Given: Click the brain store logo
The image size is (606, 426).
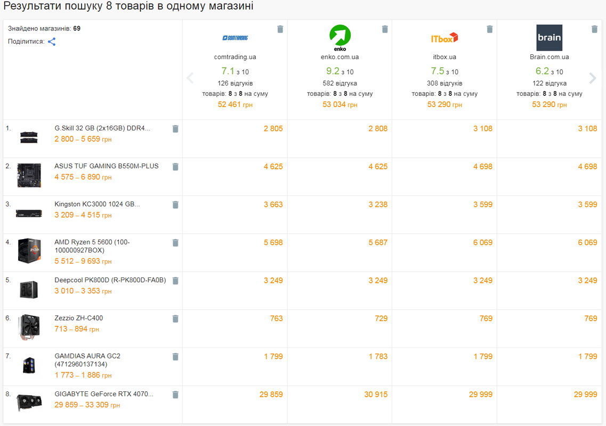Looking at the screenshot, I should [549, 38].
